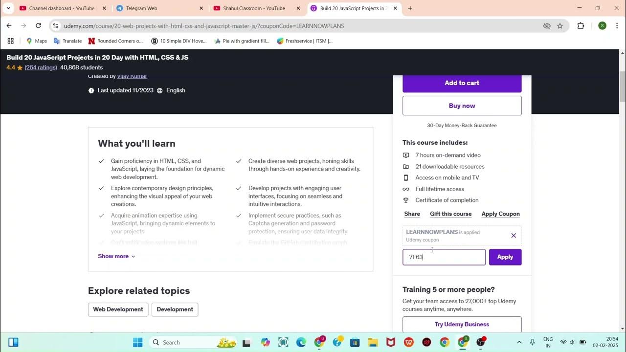Remove the applied LEARNNOWPLANS coupon
This screenshot has height=352, width=626.
tap(514, 236)
